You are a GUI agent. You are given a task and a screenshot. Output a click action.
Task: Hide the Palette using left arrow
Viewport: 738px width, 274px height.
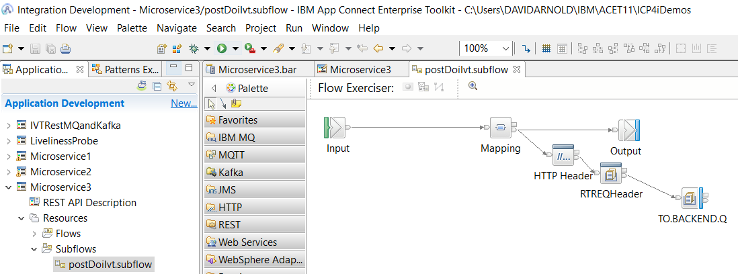(214, 88)
